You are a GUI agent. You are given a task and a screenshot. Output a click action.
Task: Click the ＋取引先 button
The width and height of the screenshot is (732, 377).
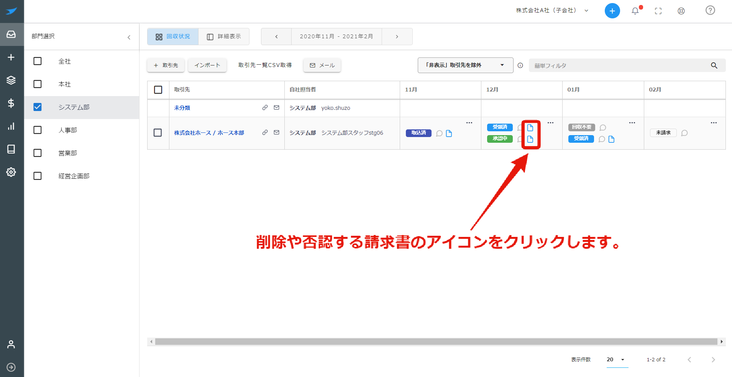(x=166, y=65)
